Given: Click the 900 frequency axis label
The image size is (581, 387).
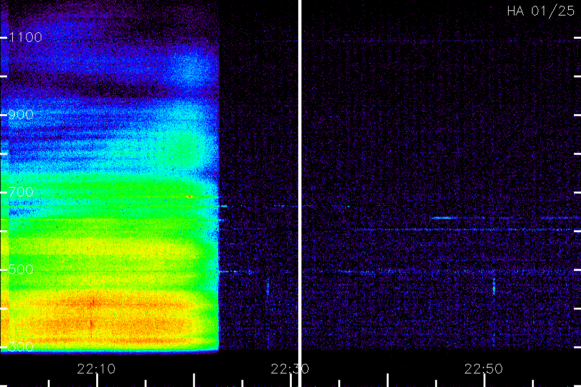Looking at the screenshot, I should (21, 115).
